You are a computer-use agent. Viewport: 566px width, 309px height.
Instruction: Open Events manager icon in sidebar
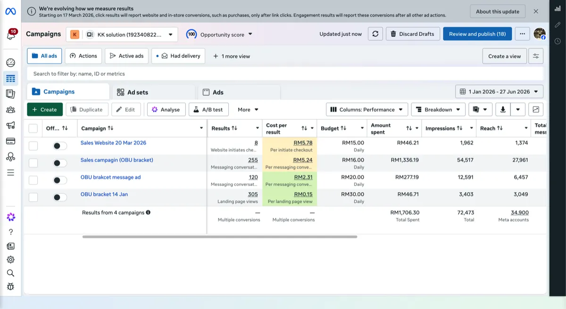(x=10, y=157)
